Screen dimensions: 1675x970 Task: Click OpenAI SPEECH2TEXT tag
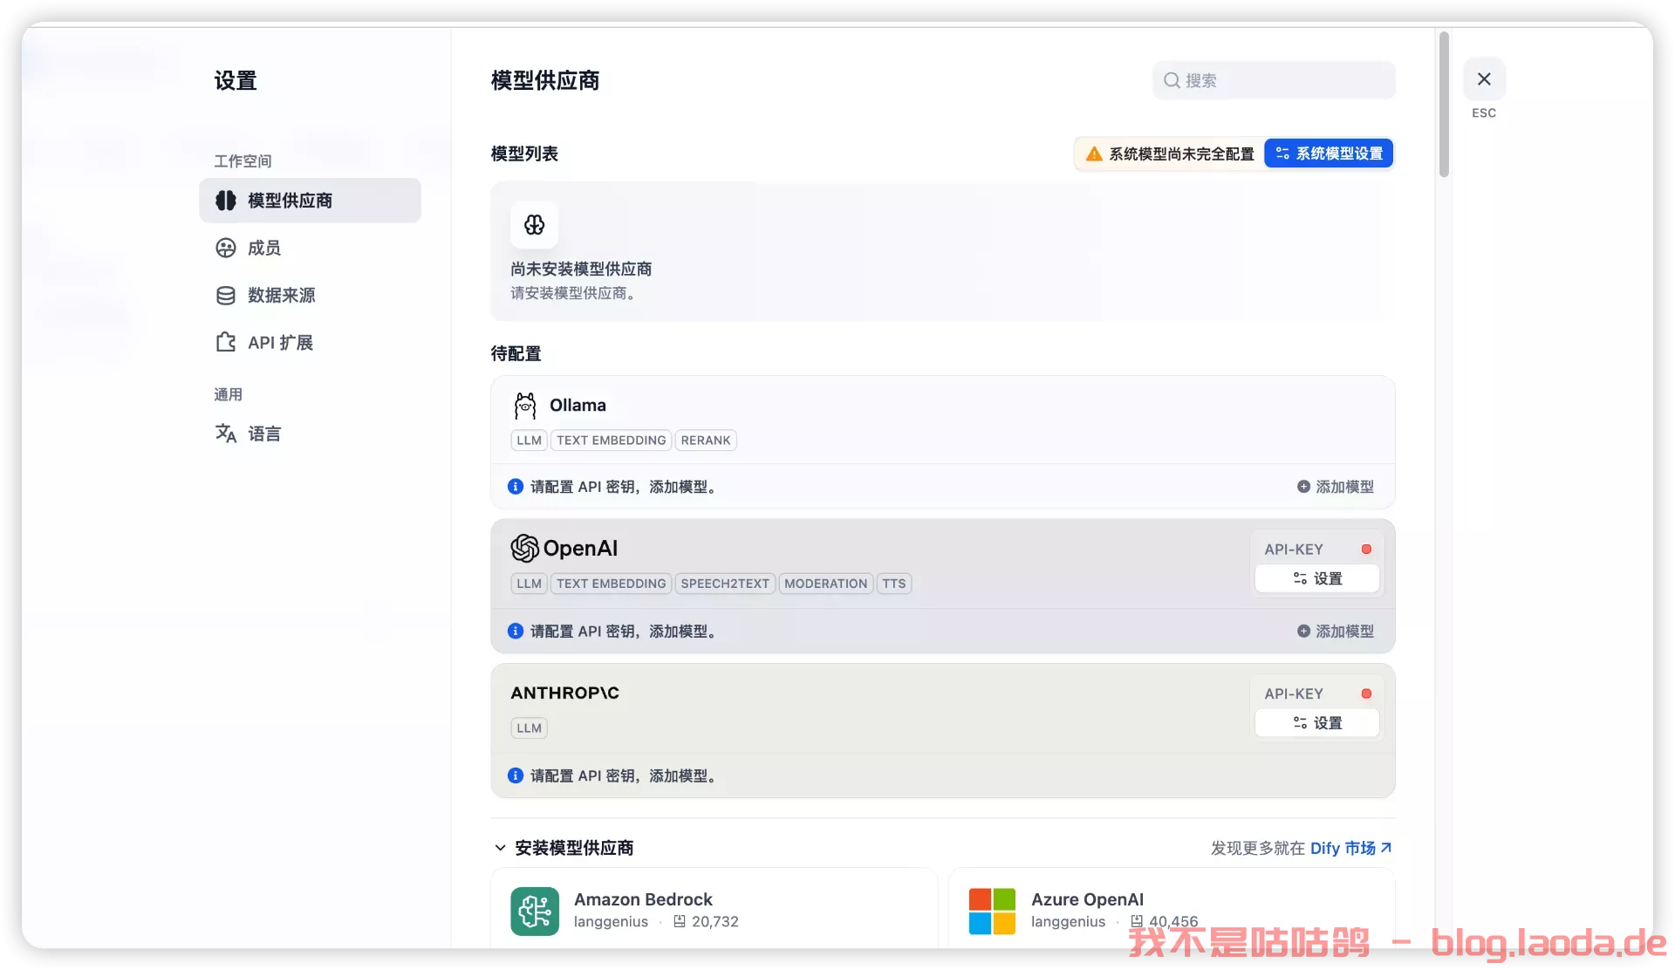[x=725, y=584]
